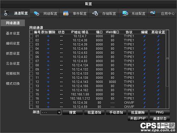Click the 开启UPNP button
Screen dimensions: 177x133
[x=138, y=118]
